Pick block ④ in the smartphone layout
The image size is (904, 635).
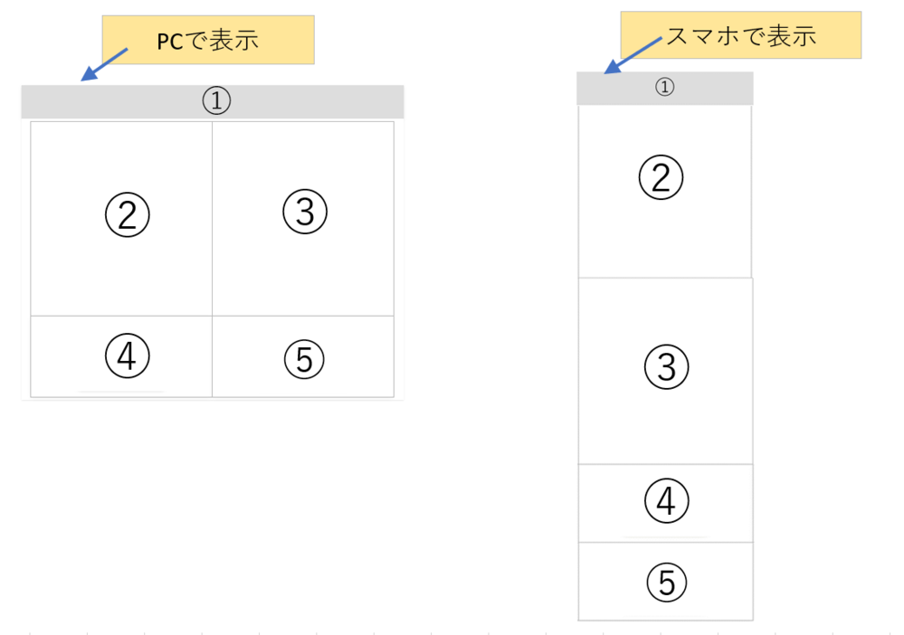coord(665,503)
